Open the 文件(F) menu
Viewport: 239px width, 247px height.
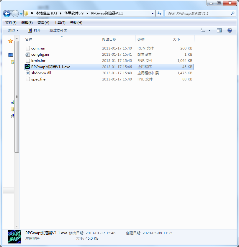[11, 23]
